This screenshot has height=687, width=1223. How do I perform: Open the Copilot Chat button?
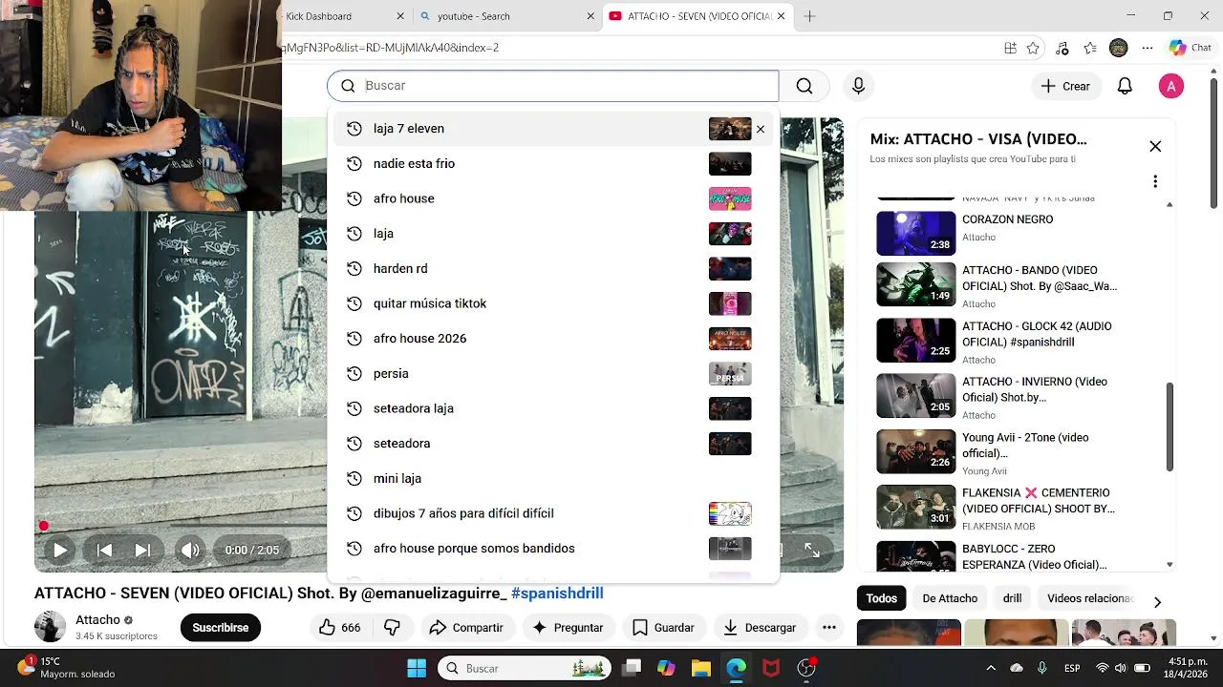(x=1191, y=48)
